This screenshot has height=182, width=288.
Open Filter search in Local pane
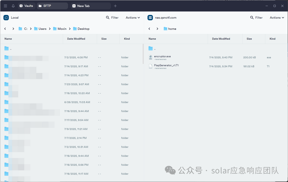[x=112, y=18]
